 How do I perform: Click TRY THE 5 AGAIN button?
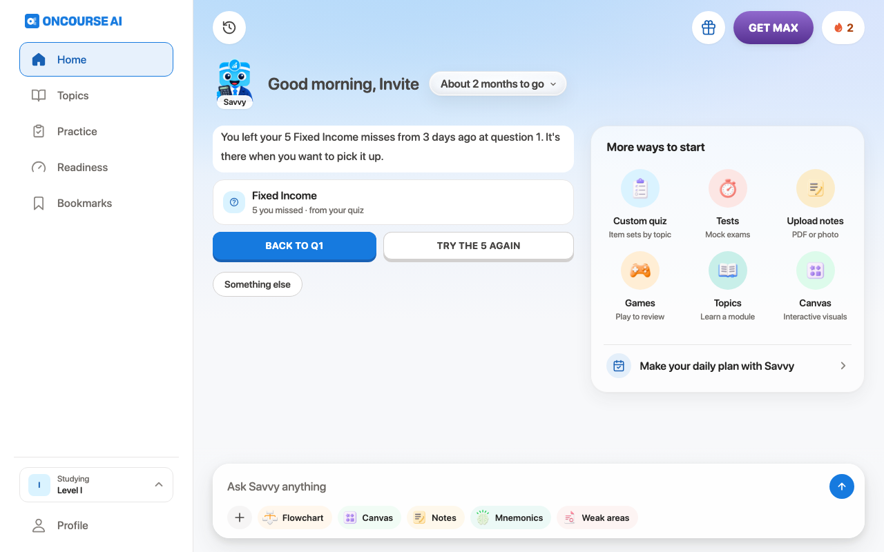tap(479, 246)
